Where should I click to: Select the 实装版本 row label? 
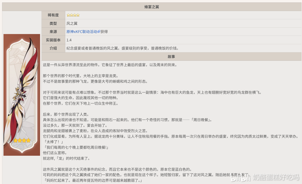tap(53, 40)
